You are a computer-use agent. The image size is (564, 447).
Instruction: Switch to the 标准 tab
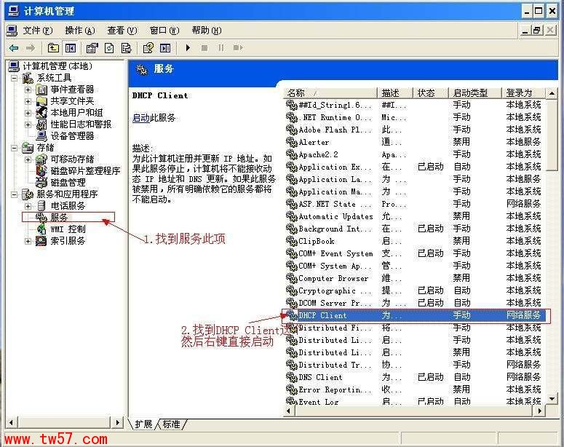(172, 424)
